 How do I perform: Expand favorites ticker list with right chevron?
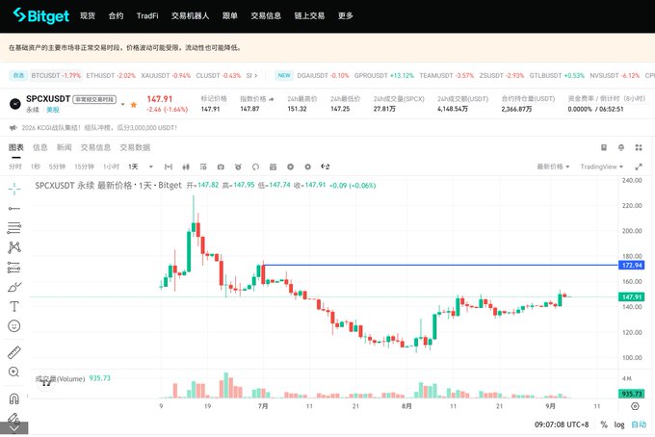255,75
